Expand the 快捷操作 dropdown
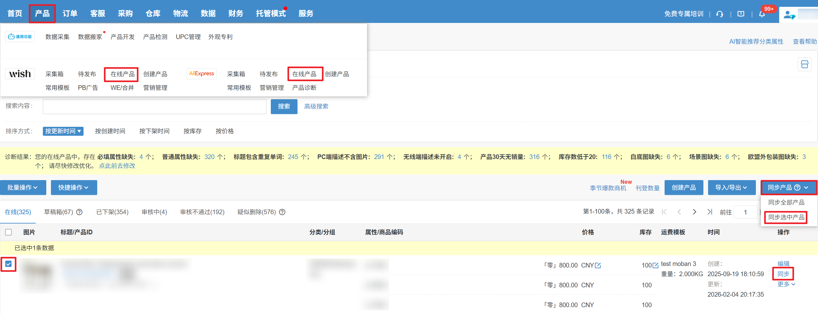This screenshot has height=314, width=818. [x=74, y=188]
